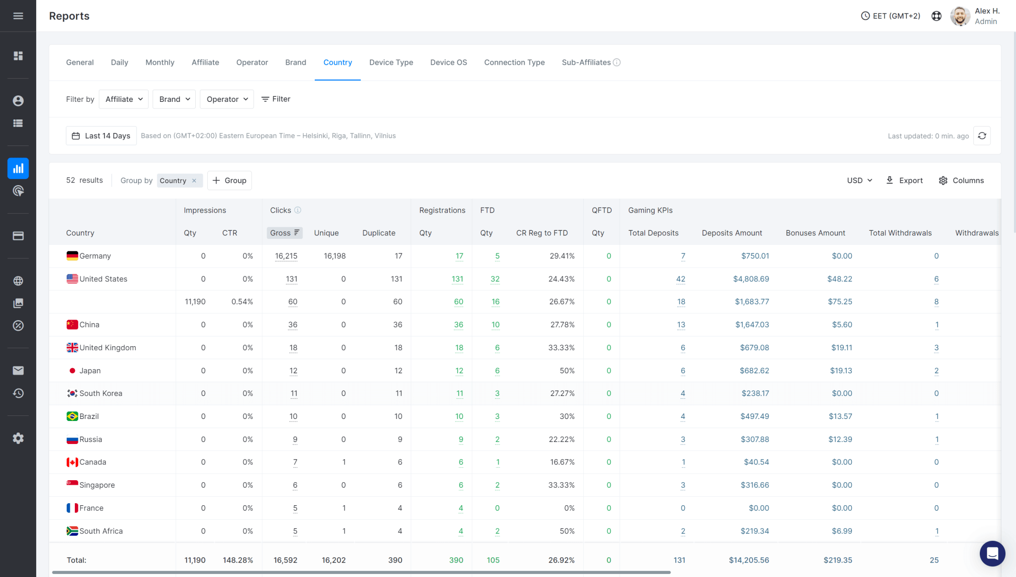Open the Dashboard panel in sidebar
The width and height of the screenshot is (1016, 577).
(18, 56)
